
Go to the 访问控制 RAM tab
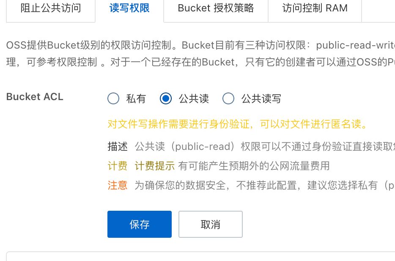click(315, 8)
